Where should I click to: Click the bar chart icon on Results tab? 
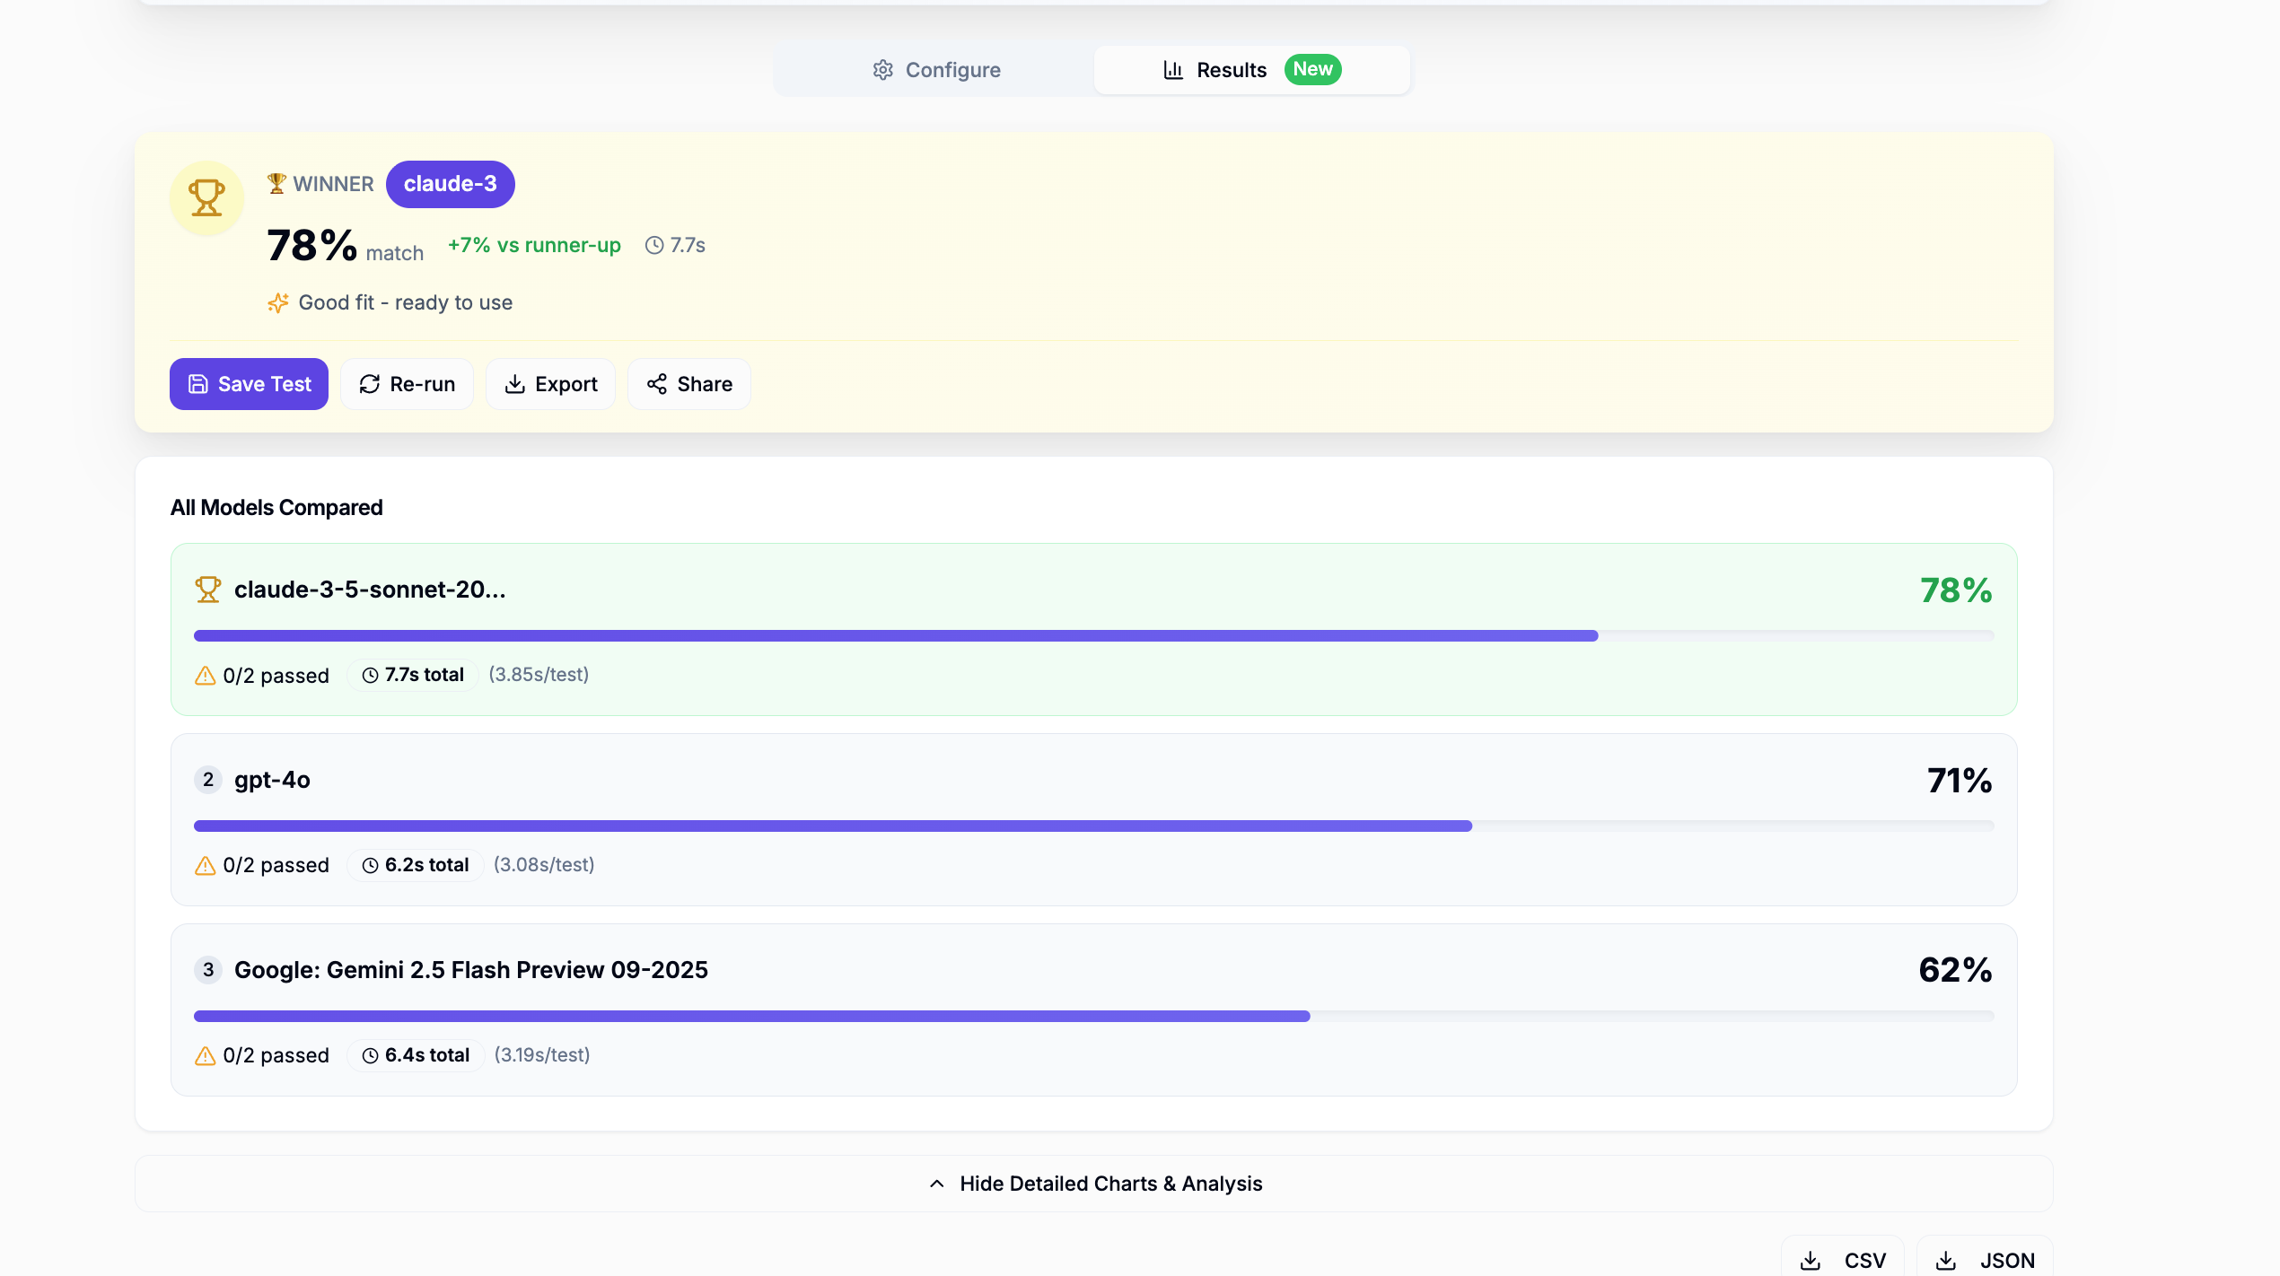click(1172, 70)
